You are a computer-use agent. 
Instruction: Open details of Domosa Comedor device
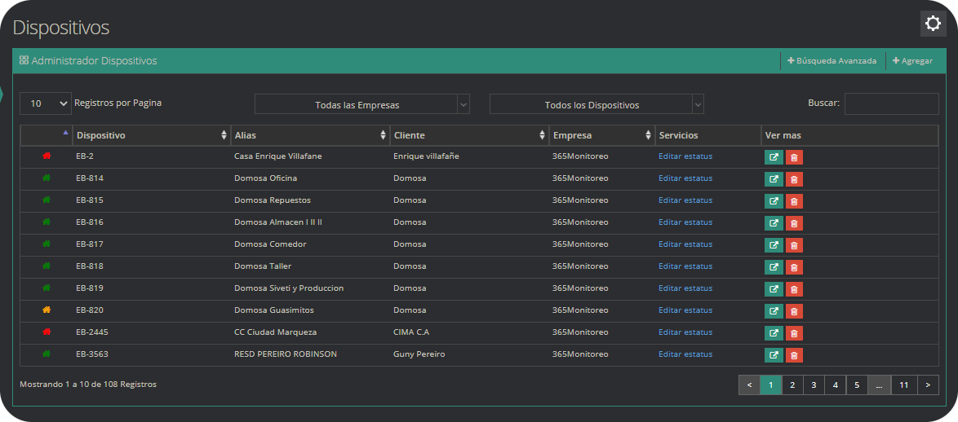click(774, 245)
